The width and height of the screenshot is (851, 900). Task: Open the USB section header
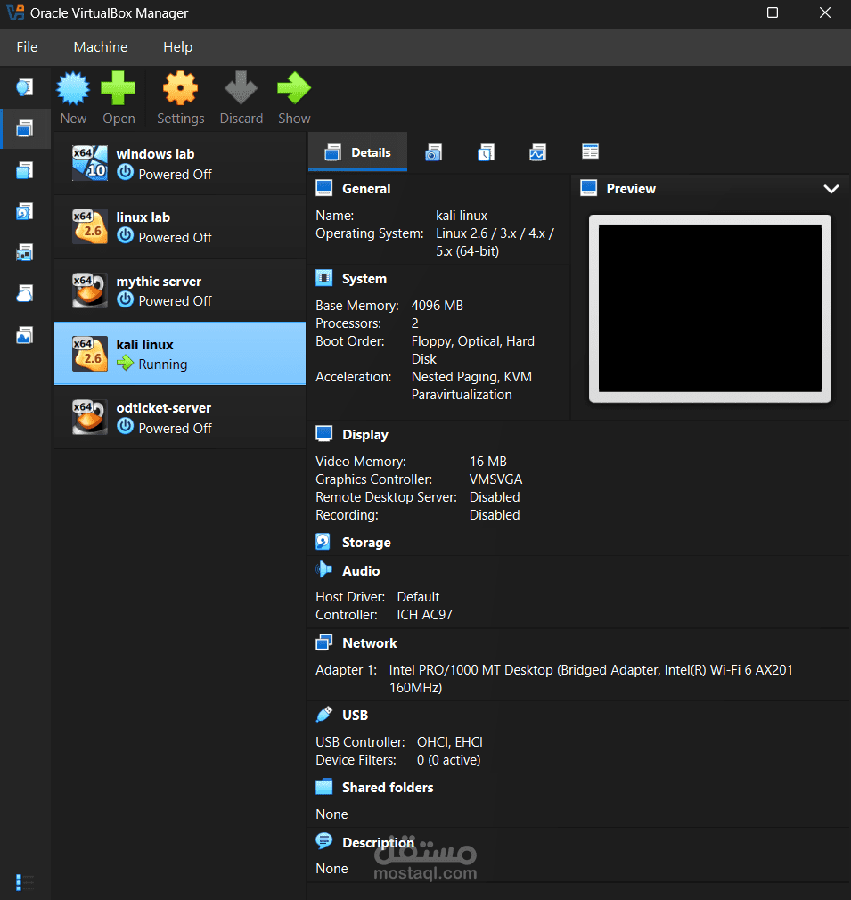pos(356,716)
